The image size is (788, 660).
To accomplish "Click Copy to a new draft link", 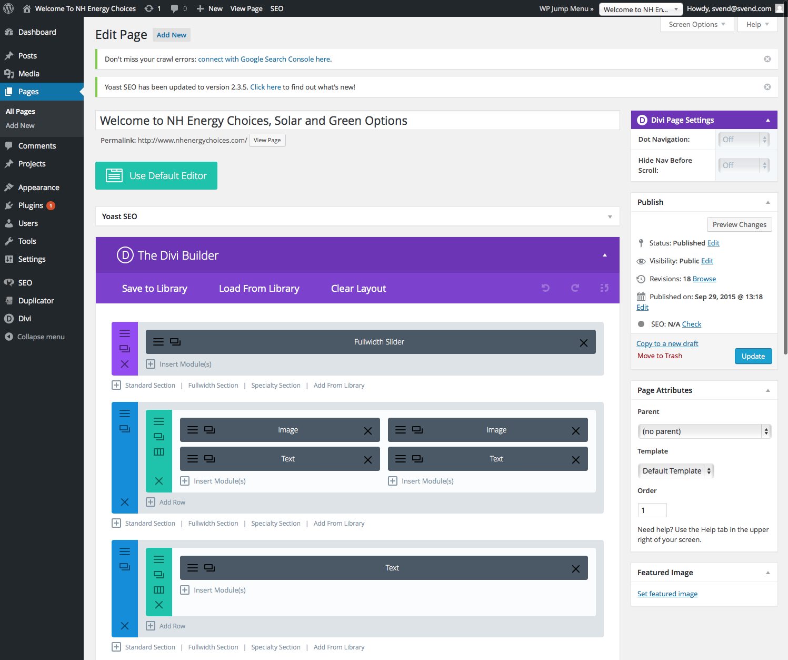I will 667,343.
